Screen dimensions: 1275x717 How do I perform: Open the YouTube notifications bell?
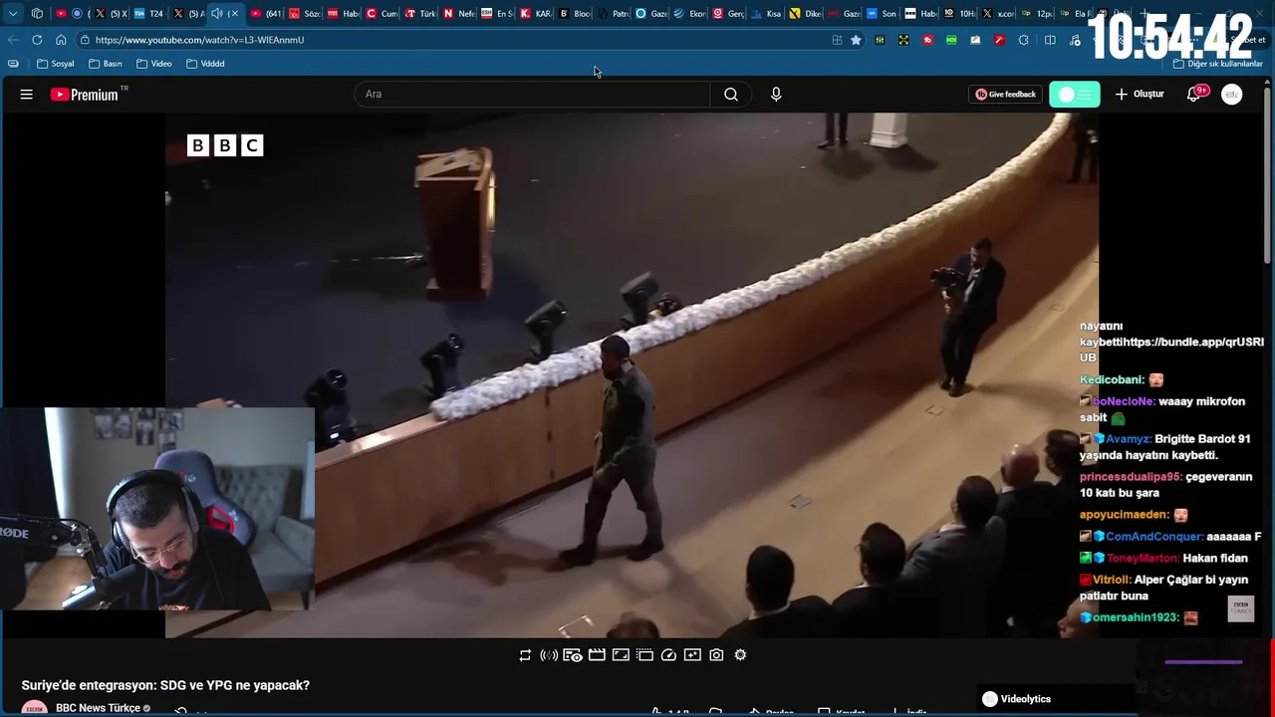1194,94
